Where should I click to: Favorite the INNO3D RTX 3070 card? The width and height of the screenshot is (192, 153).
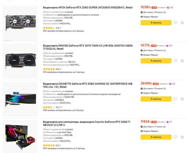(176, 61)
